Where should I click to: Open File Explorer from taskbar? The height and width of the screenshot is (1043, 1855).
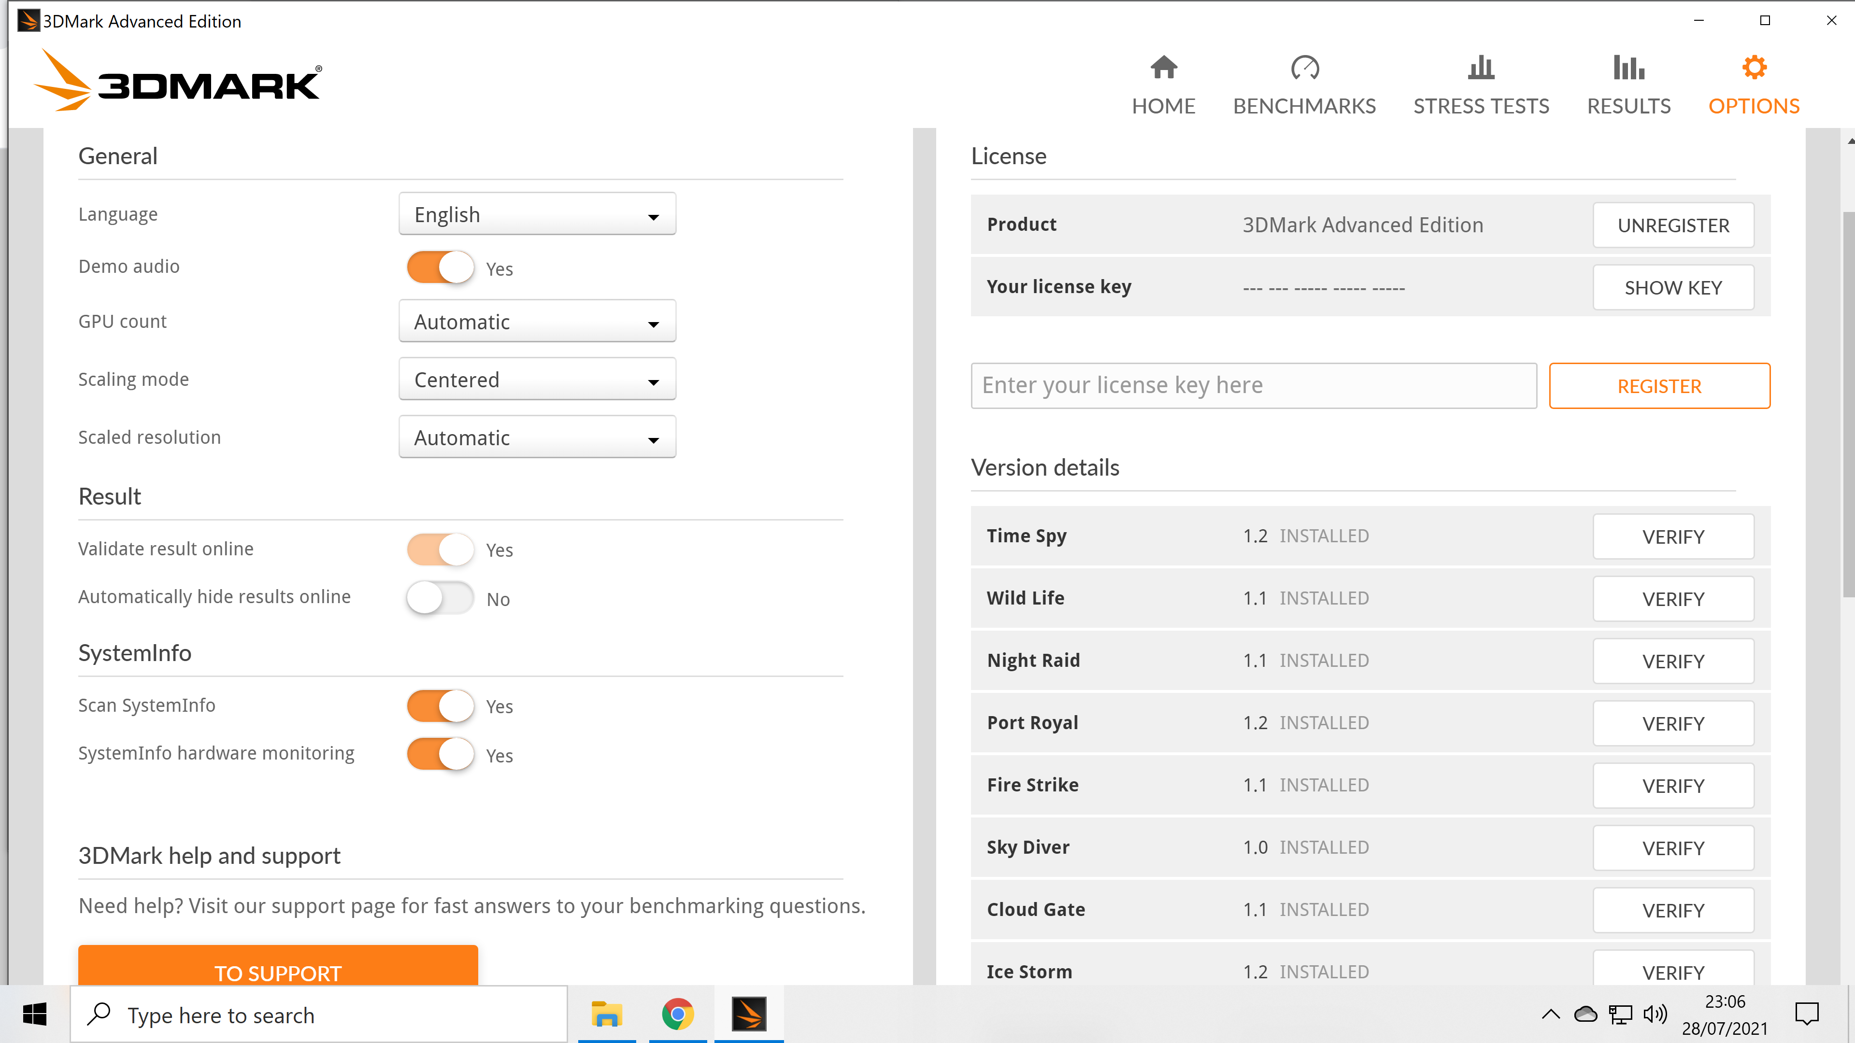click(606, 1015)
